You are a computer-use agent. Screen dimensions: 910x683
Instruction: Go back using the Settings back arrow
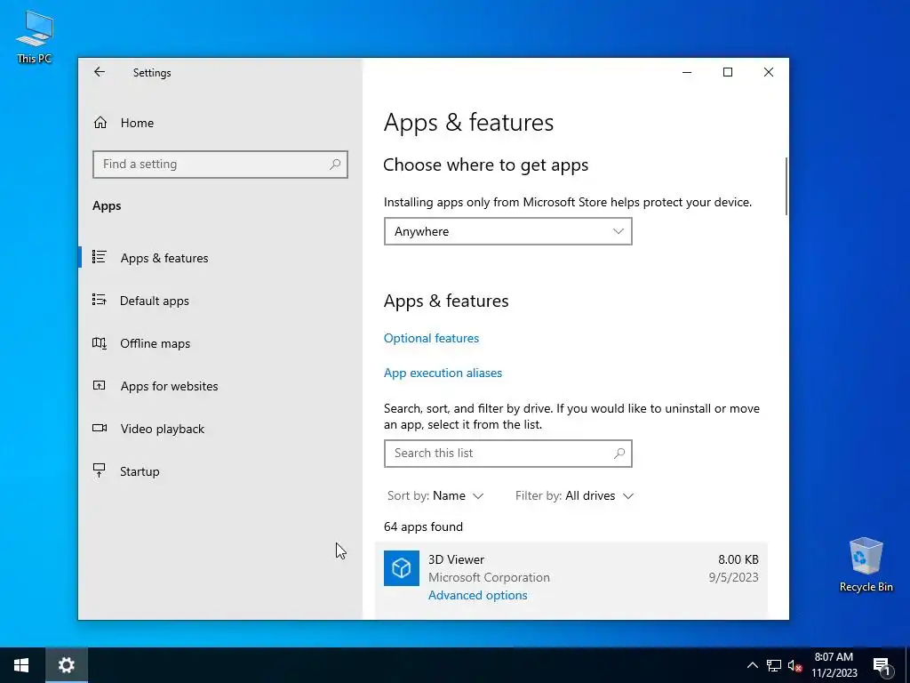point(100,72)
